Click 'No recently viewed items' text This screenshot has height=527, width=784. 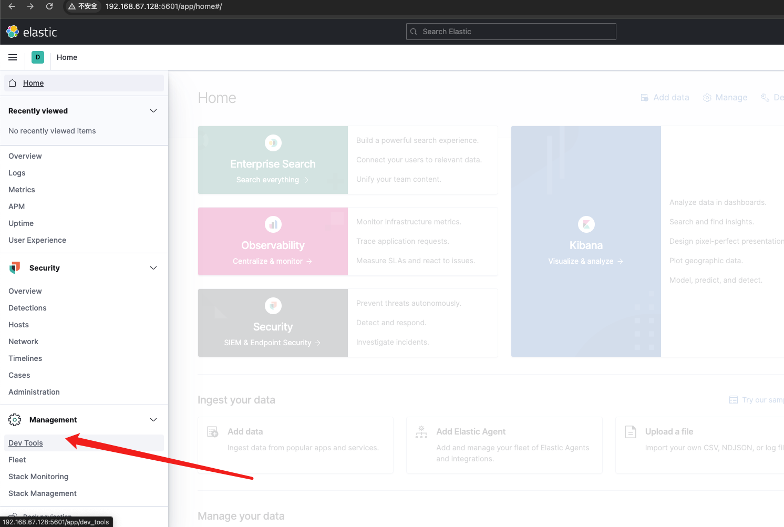coord(52,131)
